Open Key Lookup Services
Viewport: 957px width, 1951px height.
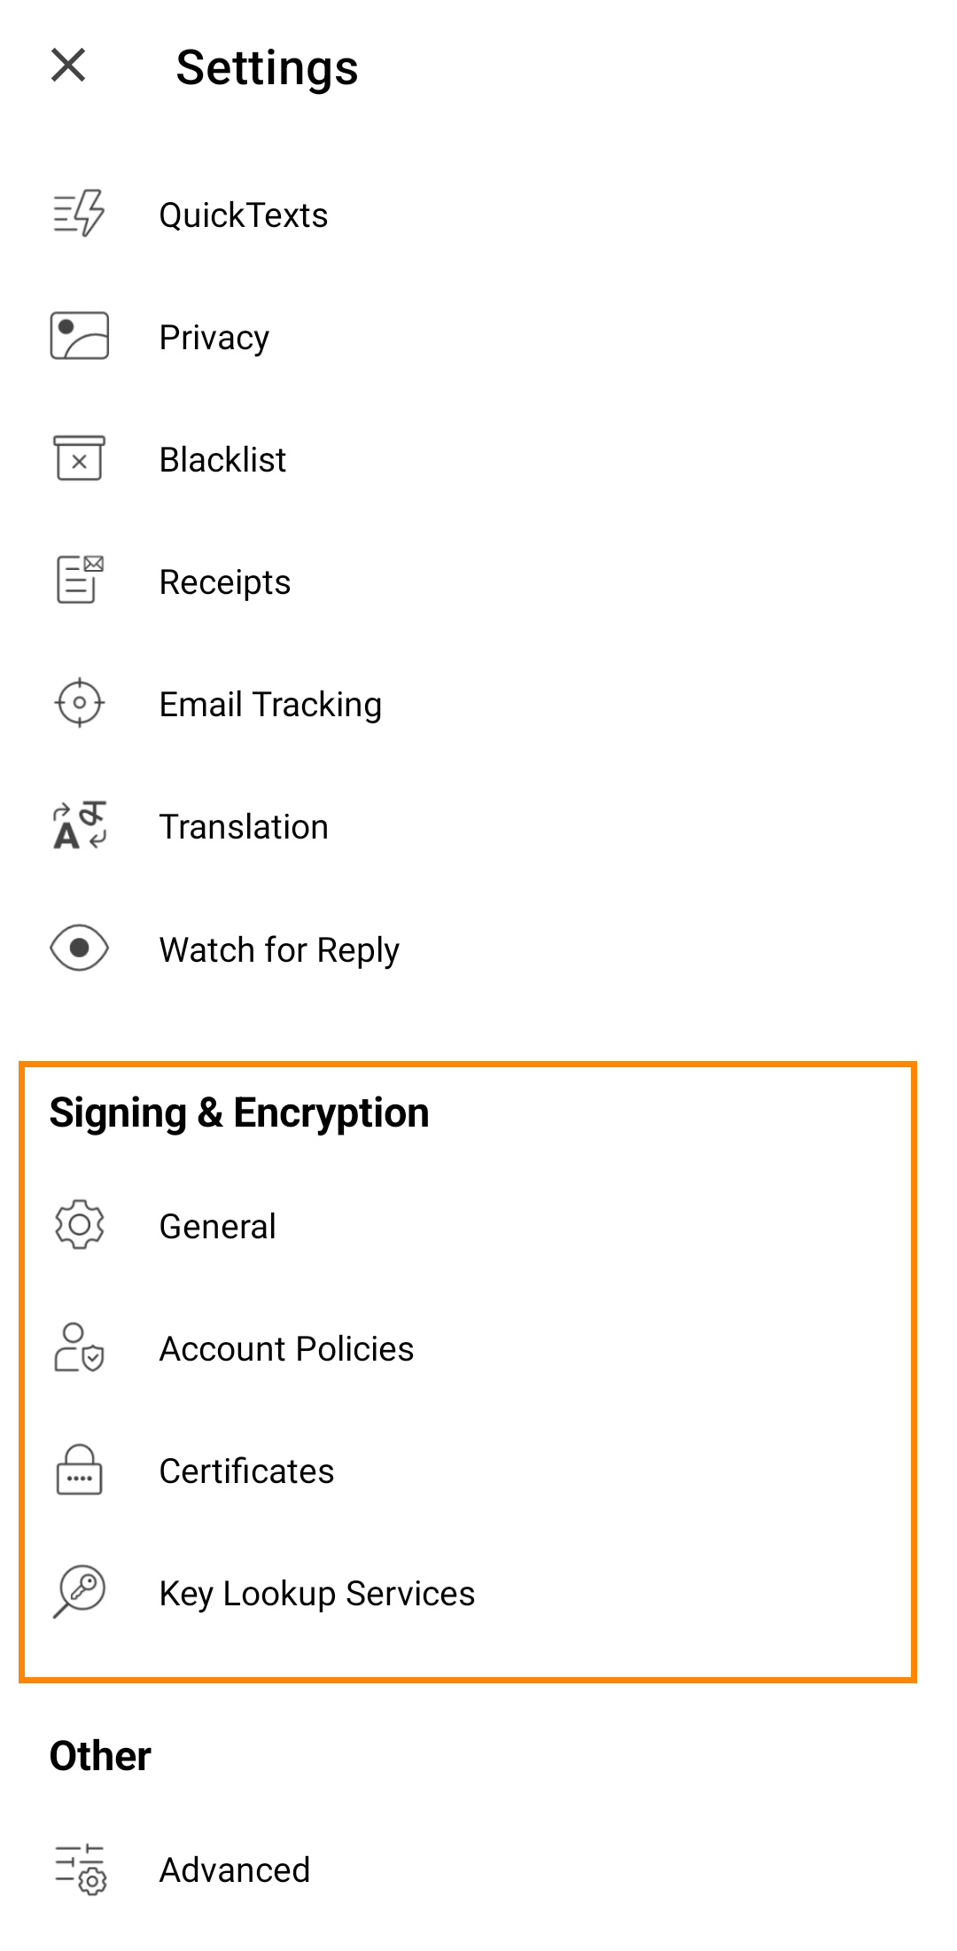[478, 1593]
